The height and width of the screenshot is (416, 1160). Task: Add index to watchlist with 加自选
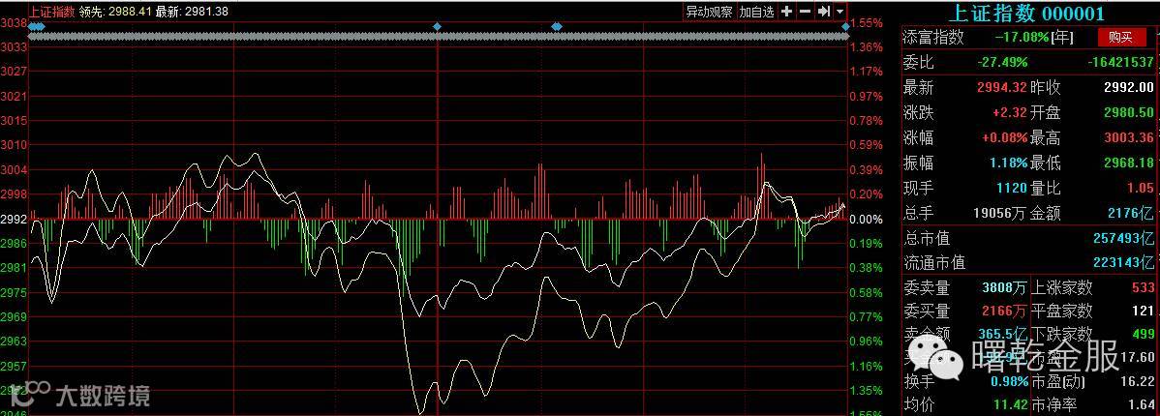(x=756, y=11)
